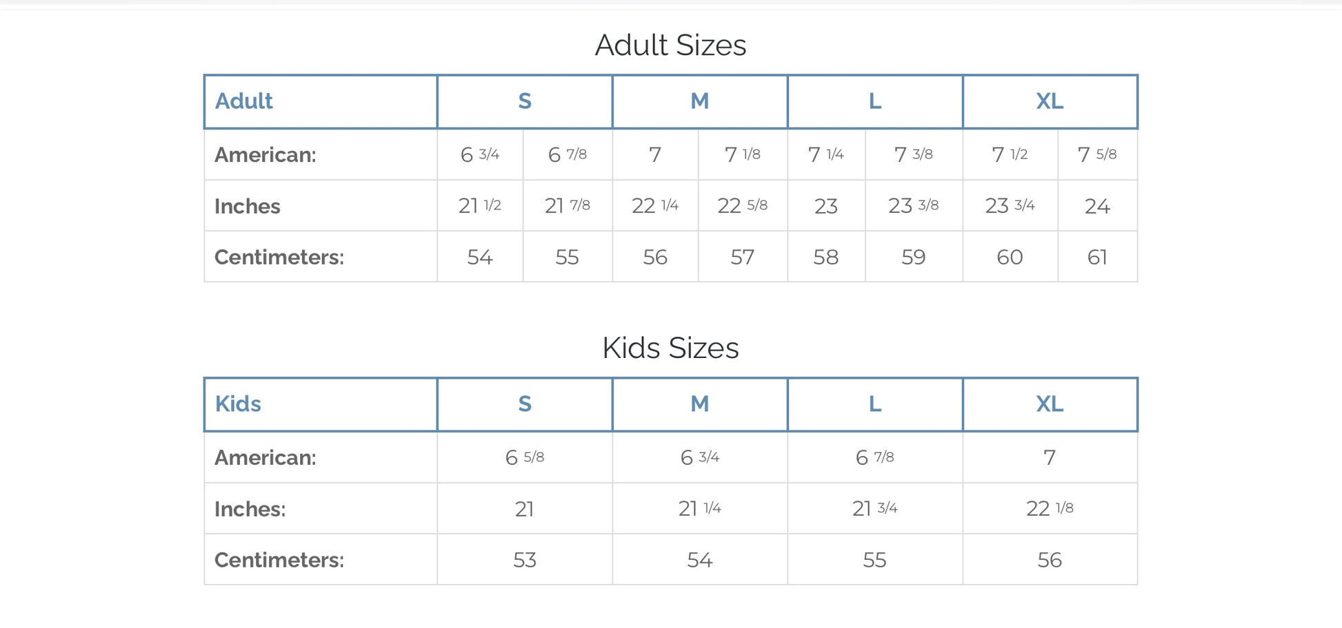Select the L header in Adult table

[x=874, y=101]
